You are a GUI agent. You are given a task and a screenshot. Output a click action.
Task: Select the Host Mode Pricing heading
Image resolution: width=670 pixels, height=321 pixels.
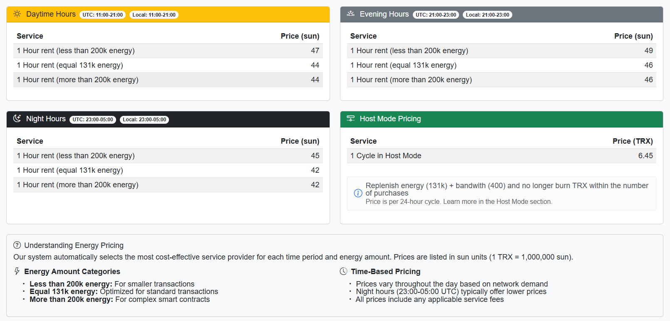point(390,119)
